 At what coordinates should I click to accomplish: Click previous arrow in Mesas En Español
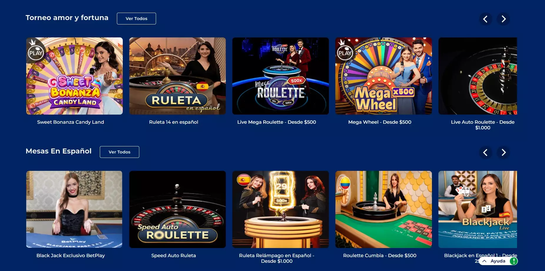tap(485, 153)
